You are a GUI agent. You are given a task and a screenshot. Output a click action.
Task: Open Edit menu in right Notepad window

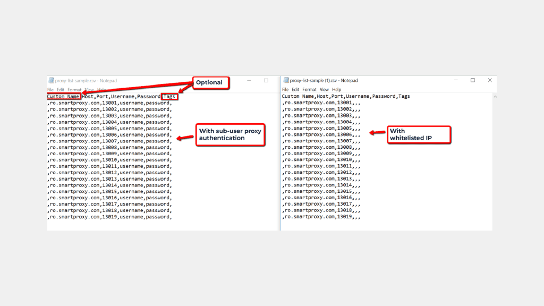click(x=295, y=89)
